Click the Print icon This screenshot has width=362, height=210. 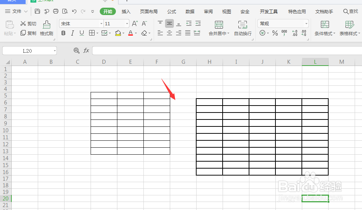56,11
